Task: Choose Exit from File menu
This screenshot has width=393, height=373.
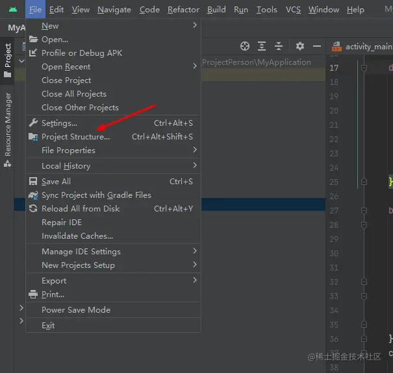Action: click(113, 326)
